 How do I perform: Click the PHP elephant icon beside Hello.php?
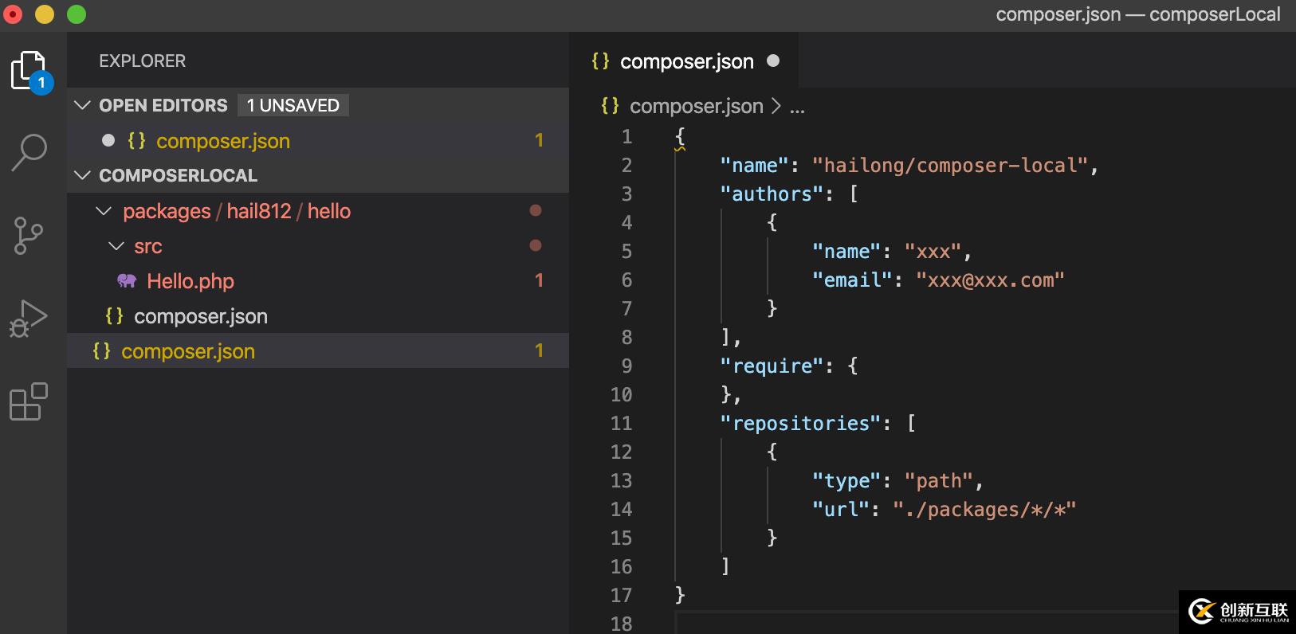[x=127, y=281]
